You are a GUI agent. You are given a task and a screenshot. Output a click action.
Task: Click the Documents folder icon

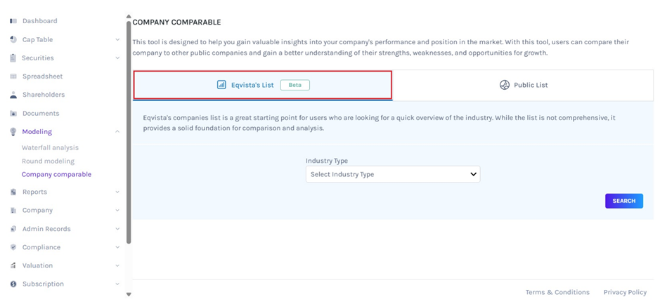[x=13, y=113]
